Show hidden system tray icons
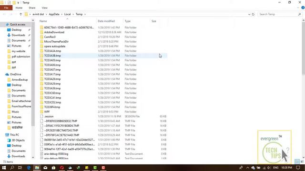Image resolution: width=305 pixels, height=171 pixels. click(248, 168)
